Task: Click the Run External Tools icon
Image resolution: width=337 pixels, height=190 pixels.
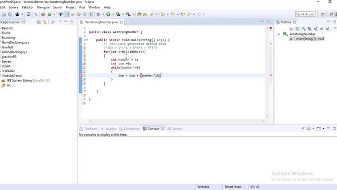Action: pos(128,14)
